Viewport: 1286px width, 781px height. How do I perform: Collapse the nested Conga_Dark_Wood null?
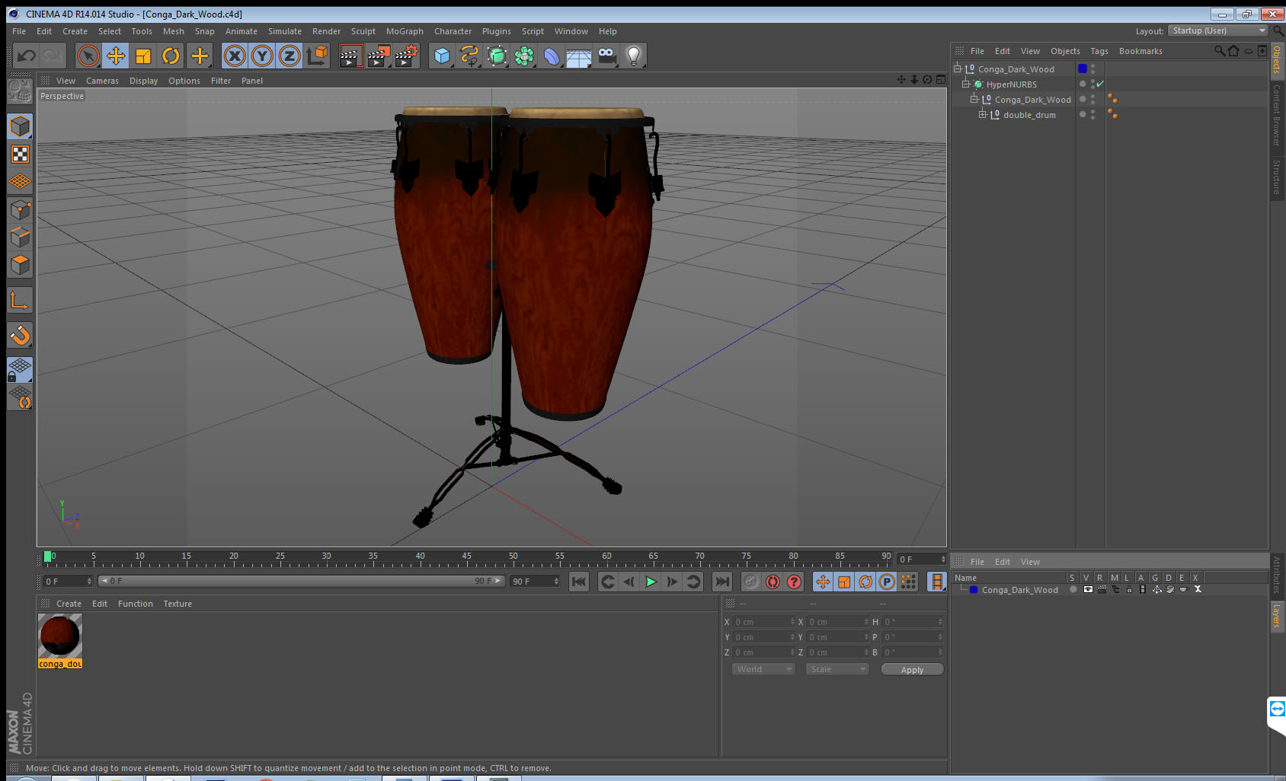(974, 99)
